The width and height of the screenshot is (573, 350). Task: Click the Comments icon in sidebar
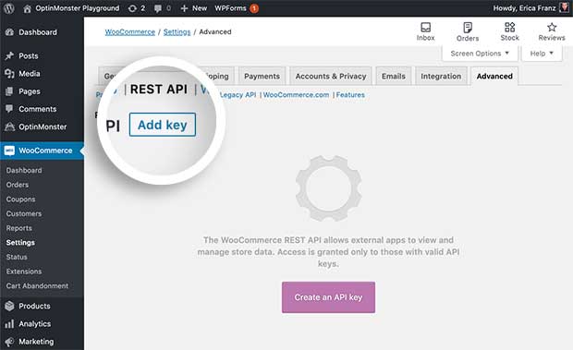click(x=9, y=109)
